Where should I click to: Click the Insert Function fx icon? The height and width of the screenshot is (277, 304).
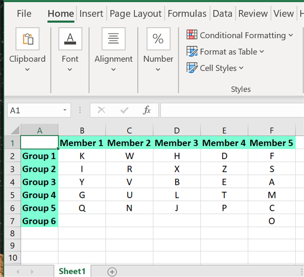[x=148, y=110]
